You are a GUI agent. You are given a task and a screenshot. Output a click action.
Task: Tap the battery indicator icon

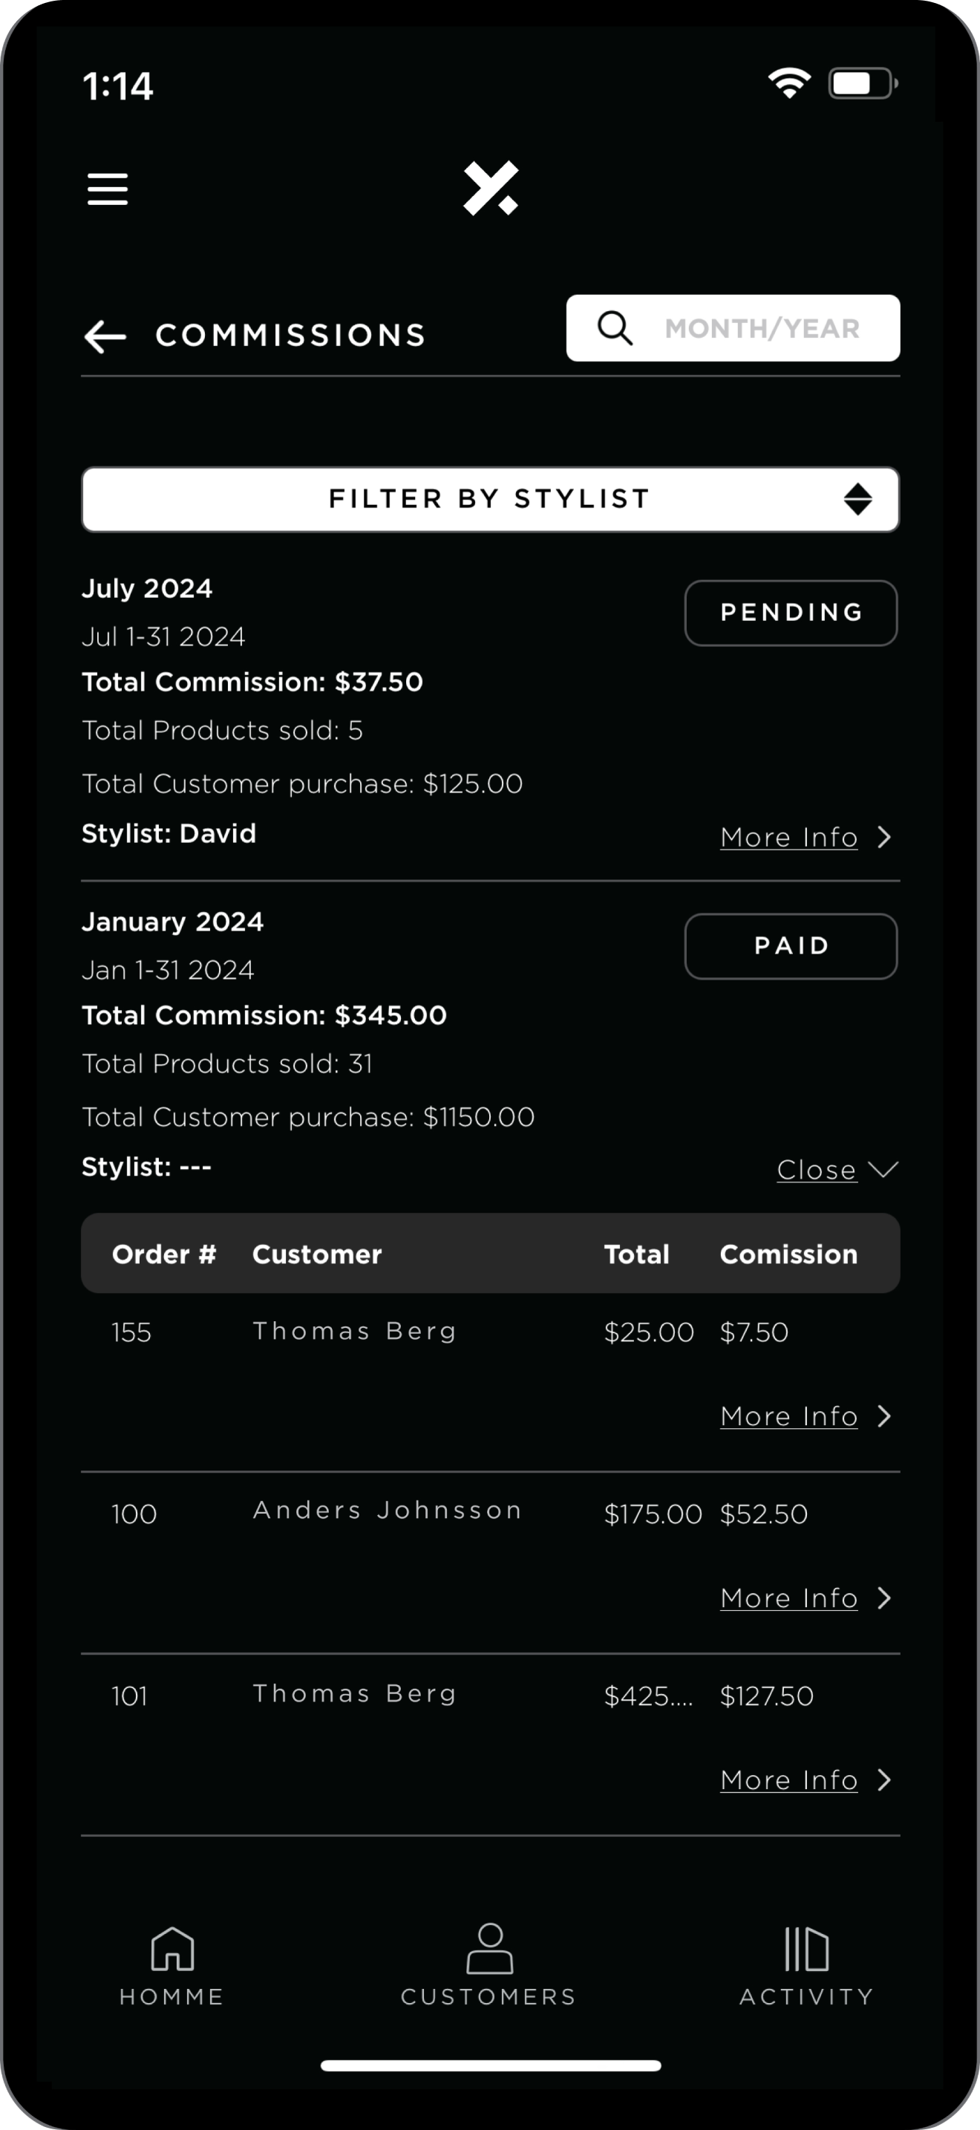click(862, 82)
